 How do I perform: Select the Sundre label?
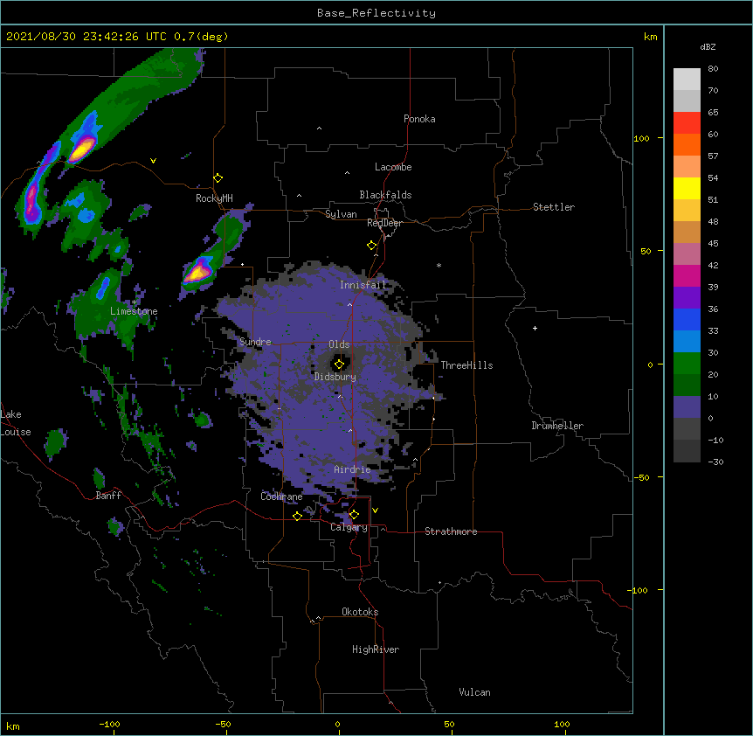tap(255, 342)
